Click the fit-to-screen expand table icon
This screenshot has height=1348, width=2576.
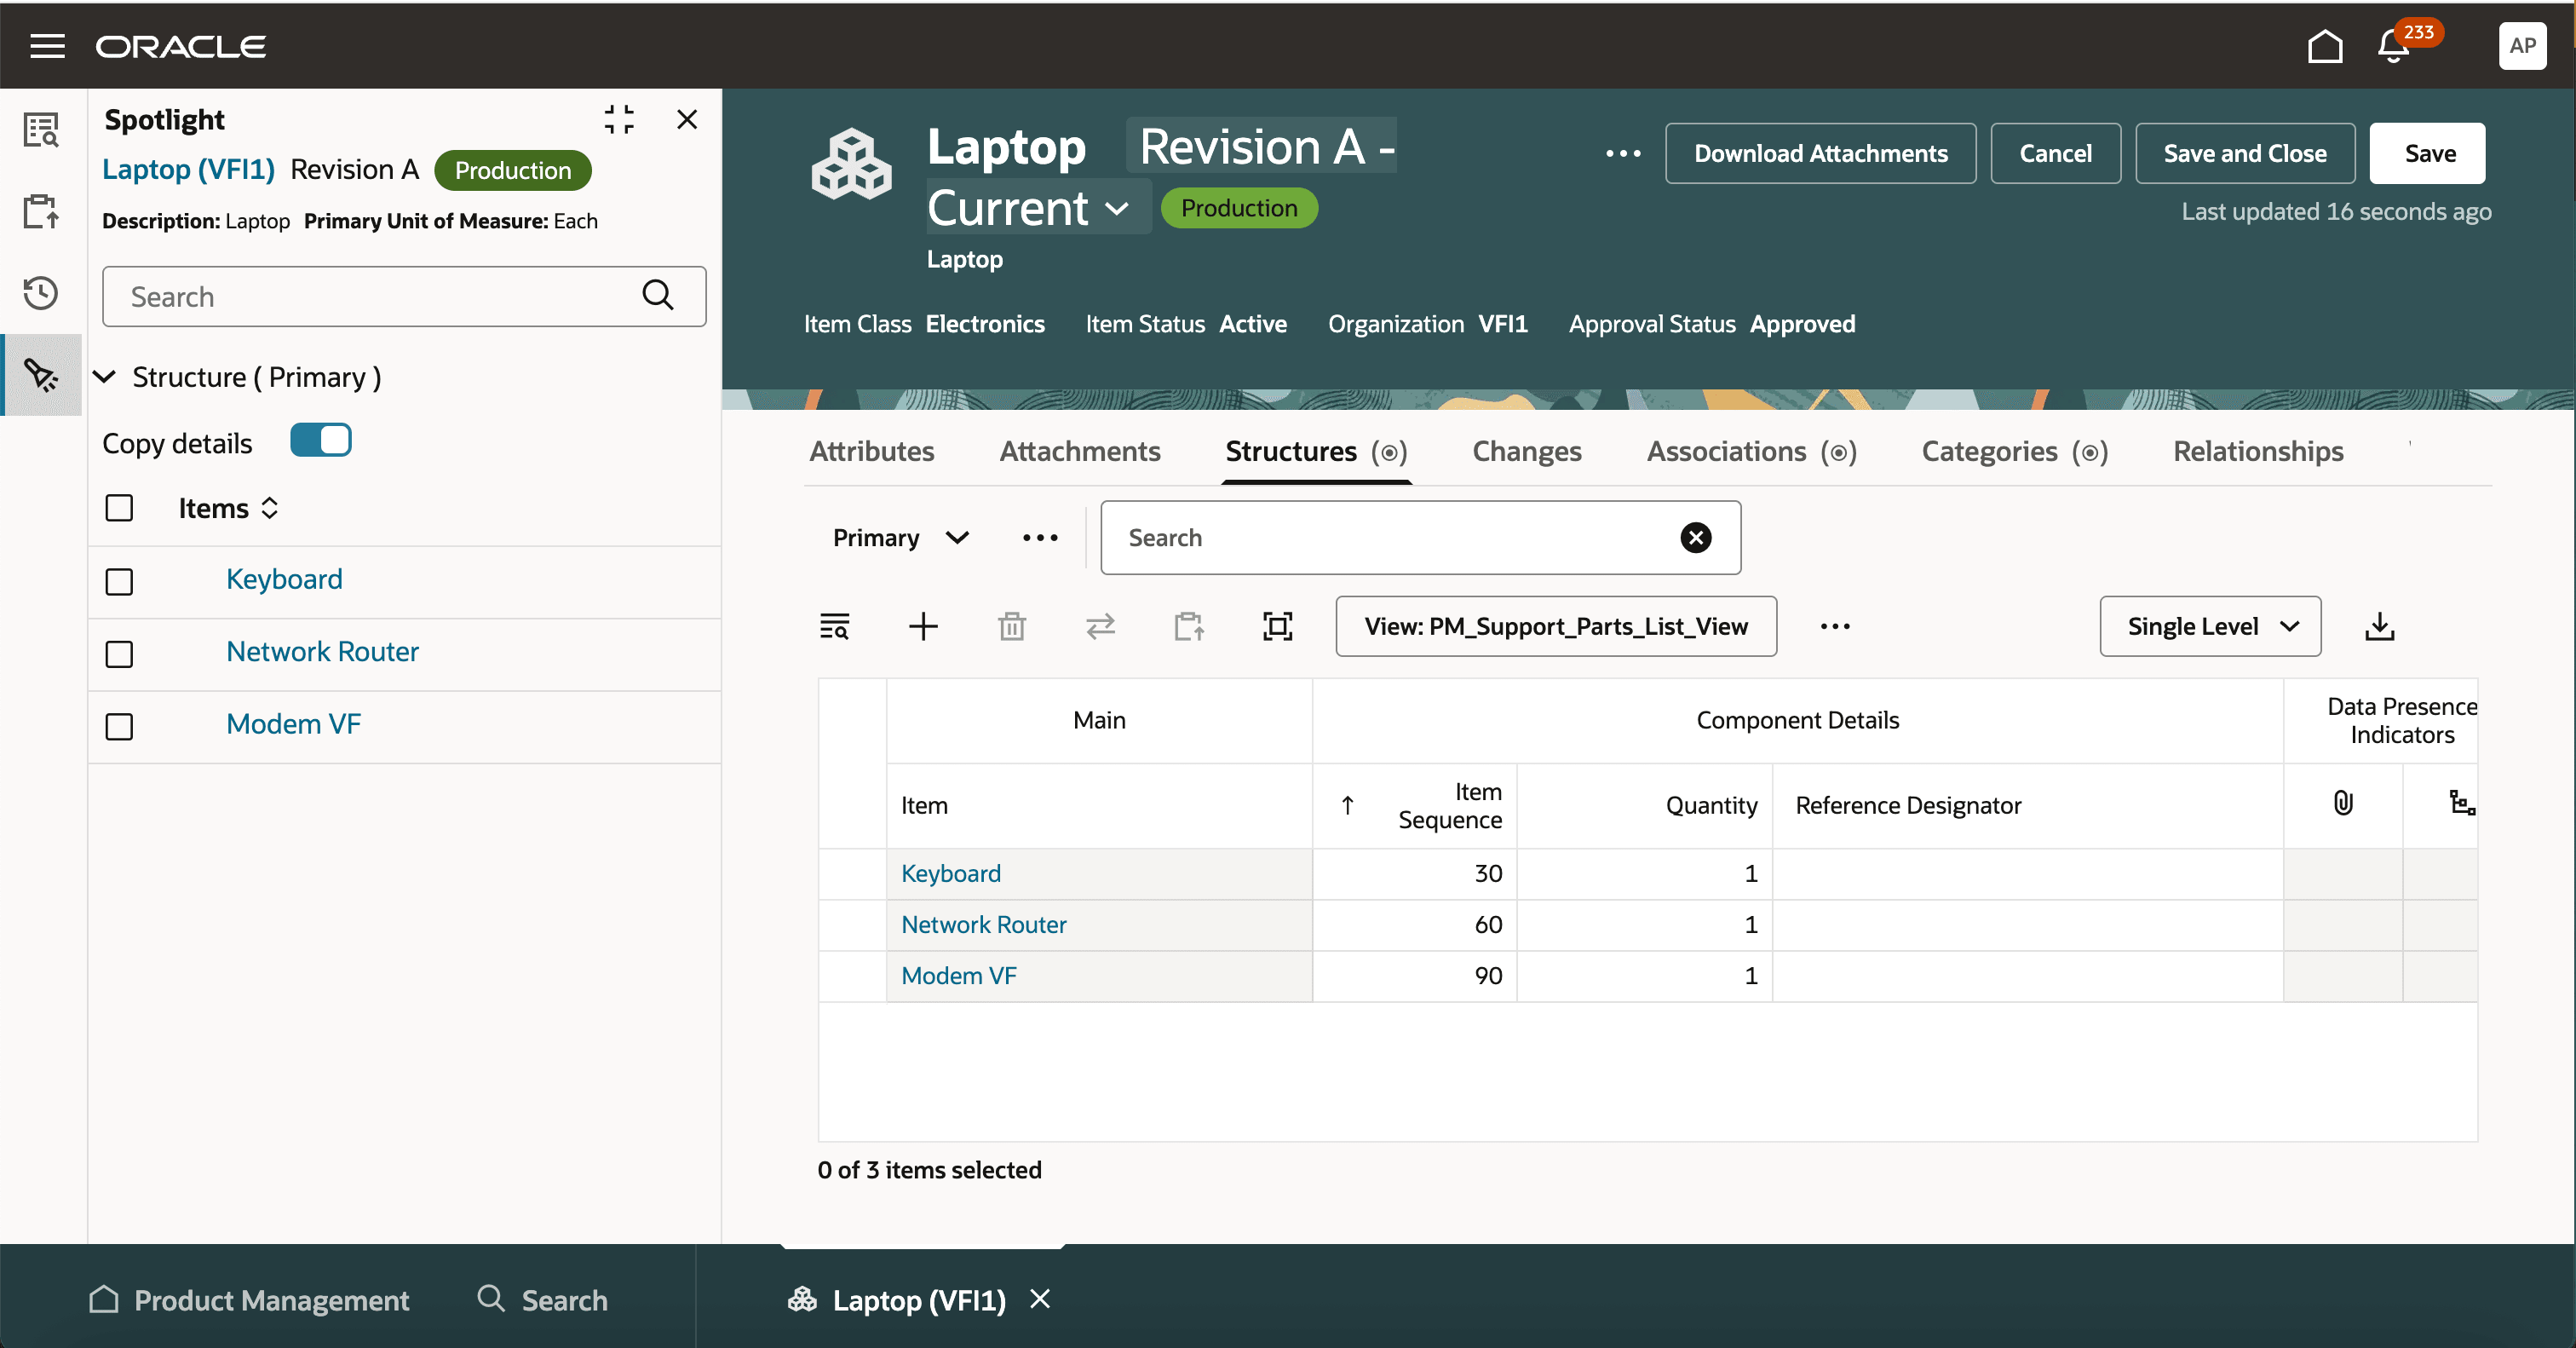point(1277,627)
